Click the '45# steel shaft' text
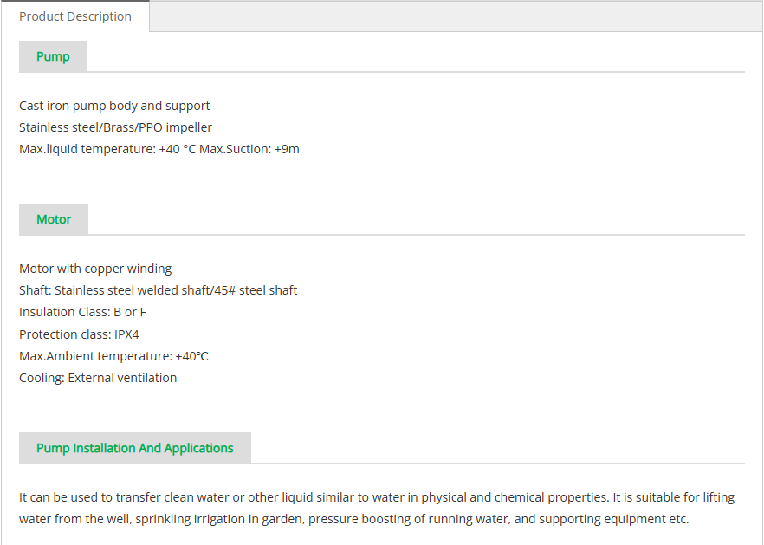Viewport: 764px width, 545px height. (x=256, y=290)
